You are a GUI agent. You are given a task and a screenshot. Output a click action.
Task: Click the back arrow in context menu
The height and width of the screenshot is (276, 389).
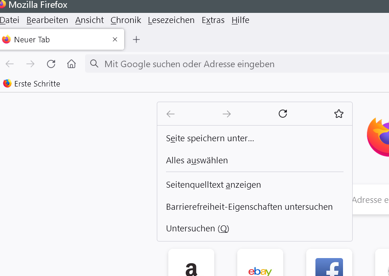pos(171,114)
